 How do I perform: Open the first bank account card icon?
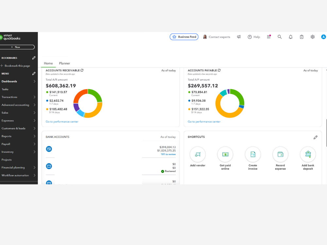click(49, 149)
